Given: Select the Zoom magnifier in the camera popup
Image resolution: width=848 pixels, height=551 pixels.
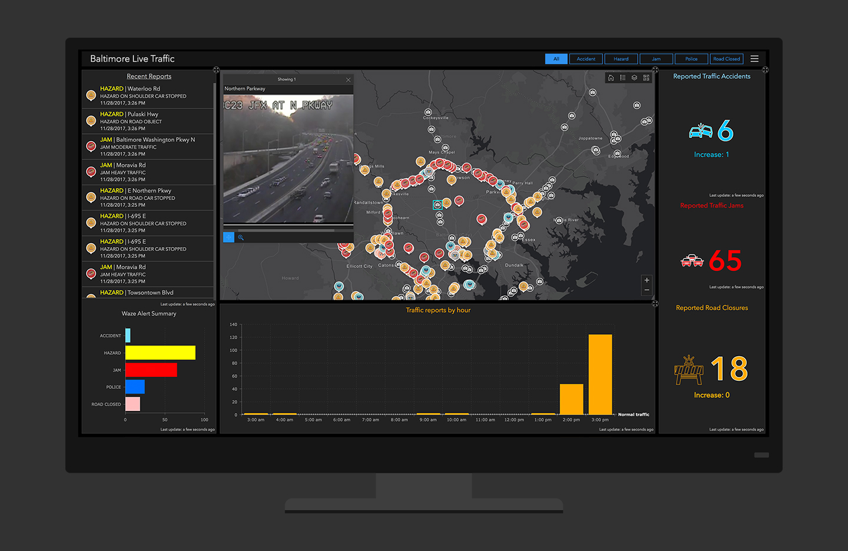Looking at the screenshot, I should pyautogui.click(x=241, y=237).
